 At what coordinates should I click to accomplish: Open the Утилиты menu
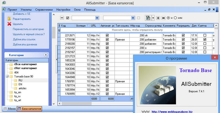click(26, 10)
